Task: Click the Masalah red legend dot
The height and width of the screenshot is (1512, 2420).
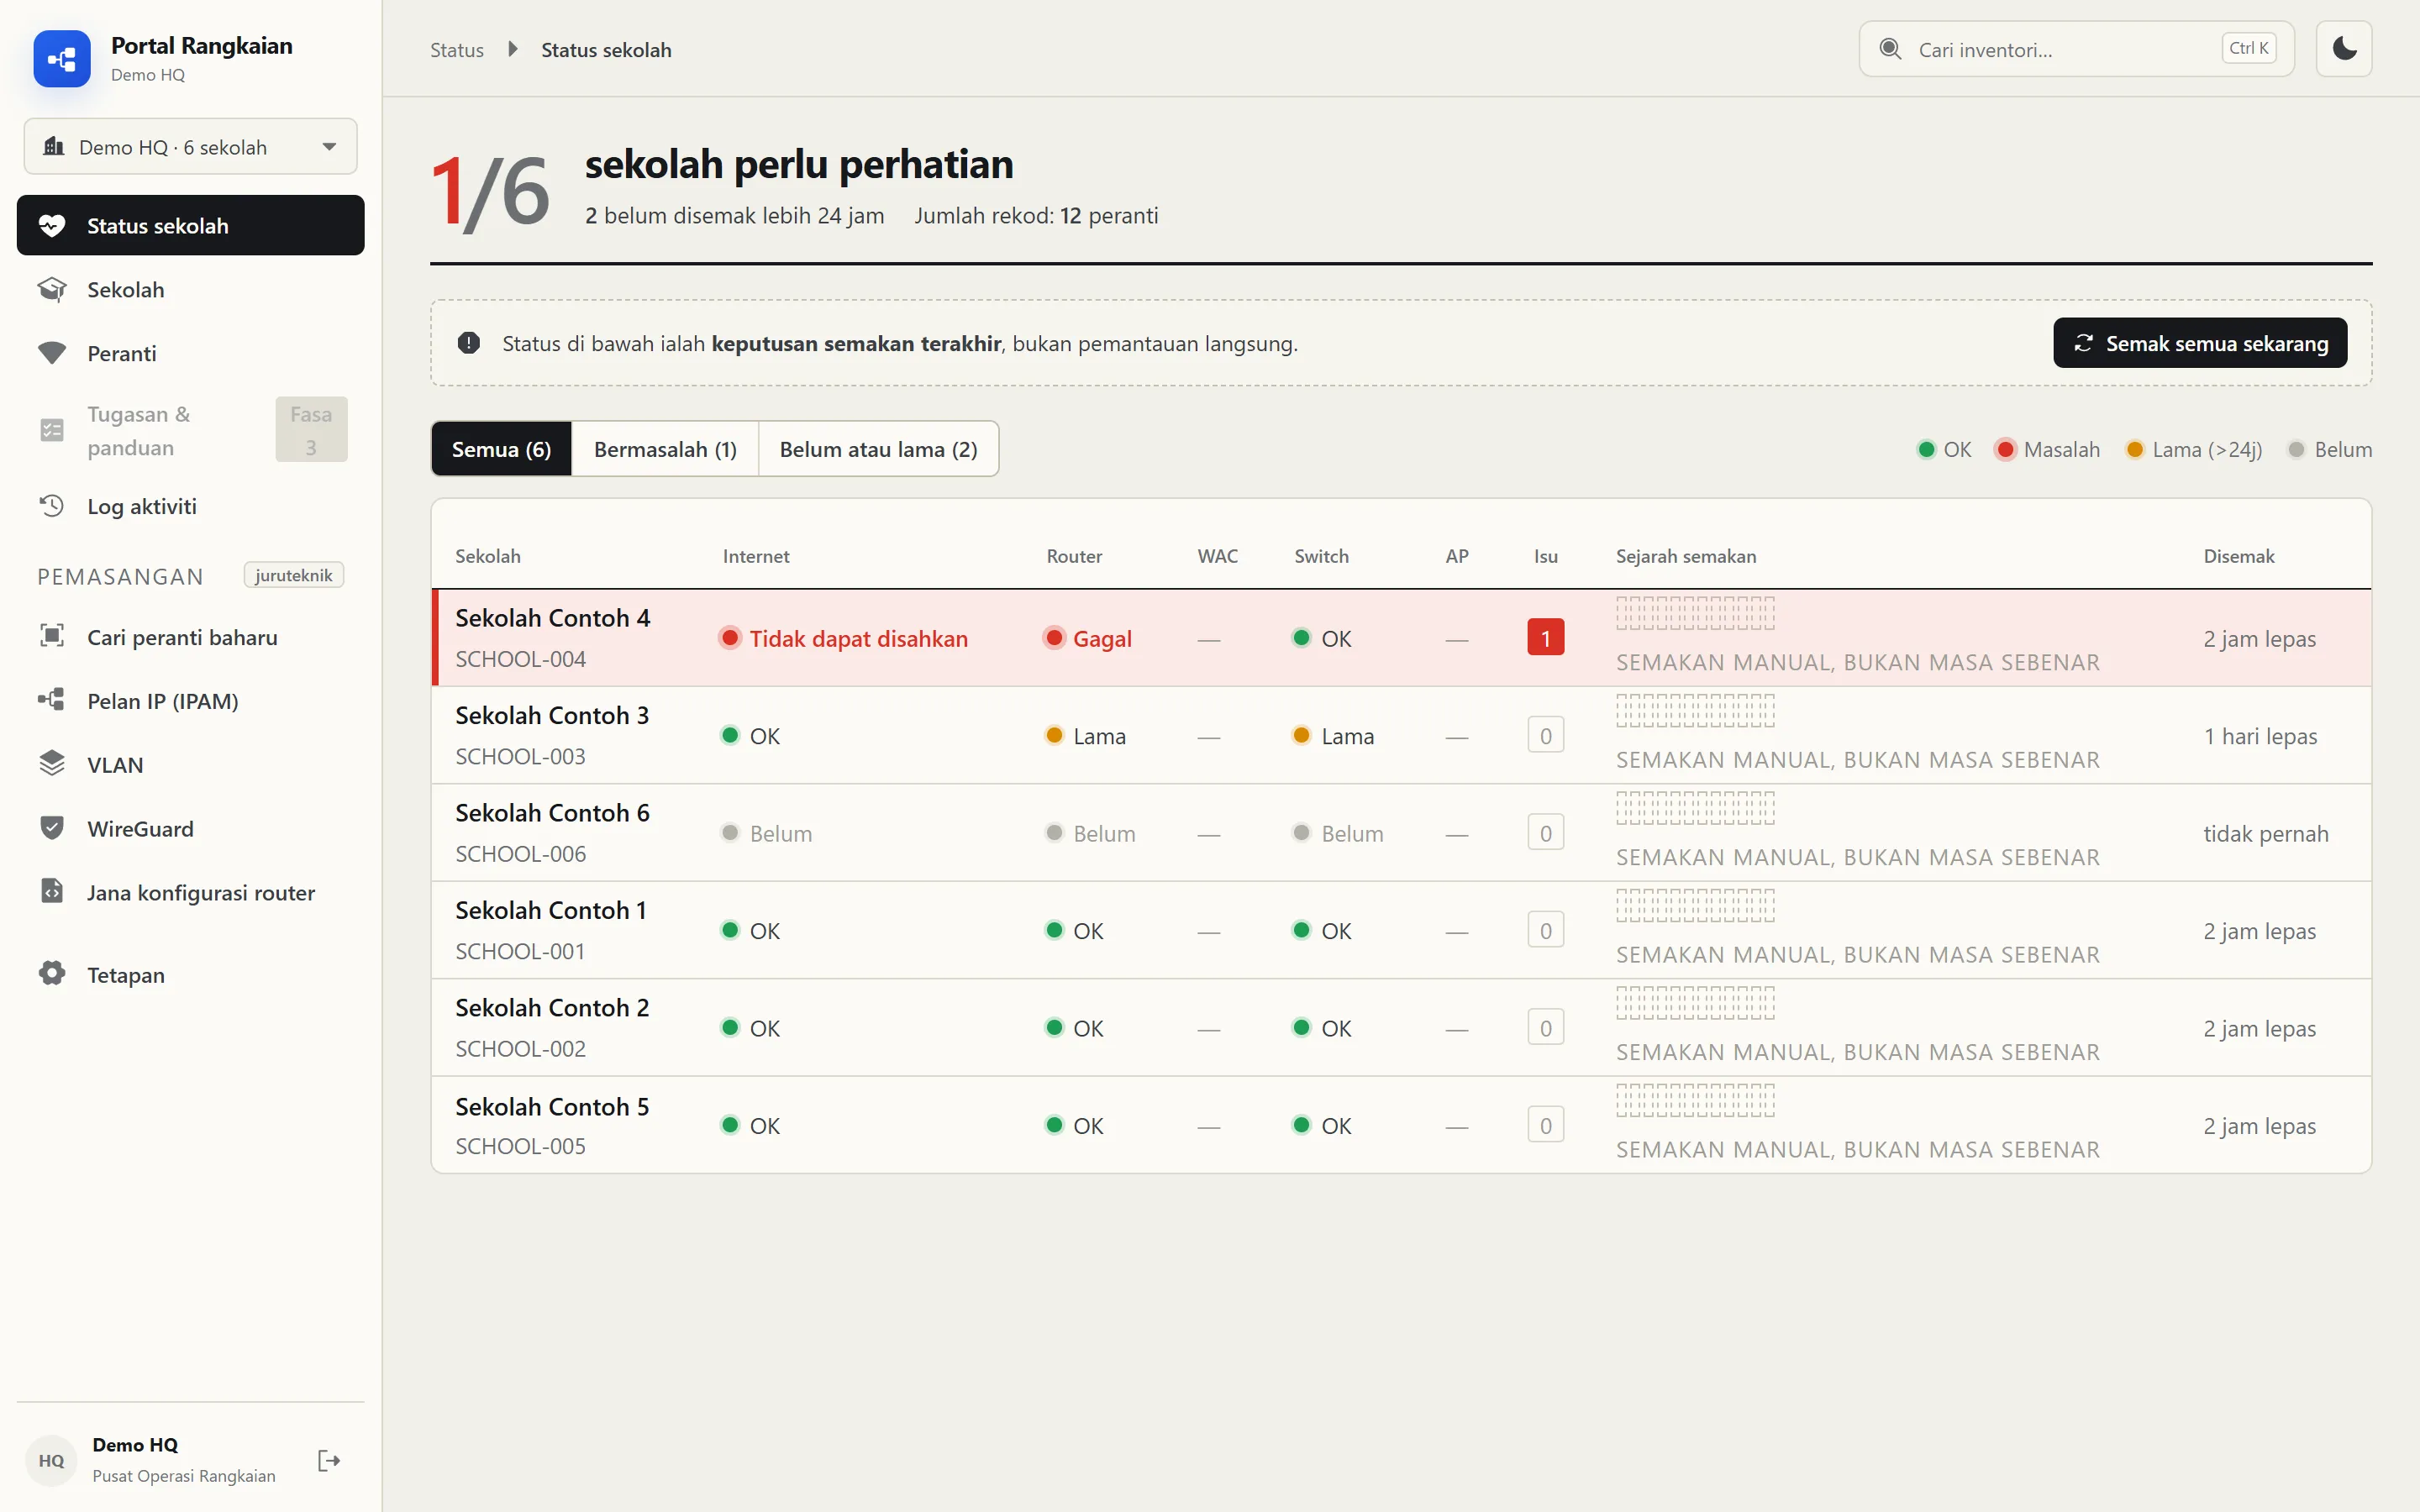Action: click(x=2005, y=449)
